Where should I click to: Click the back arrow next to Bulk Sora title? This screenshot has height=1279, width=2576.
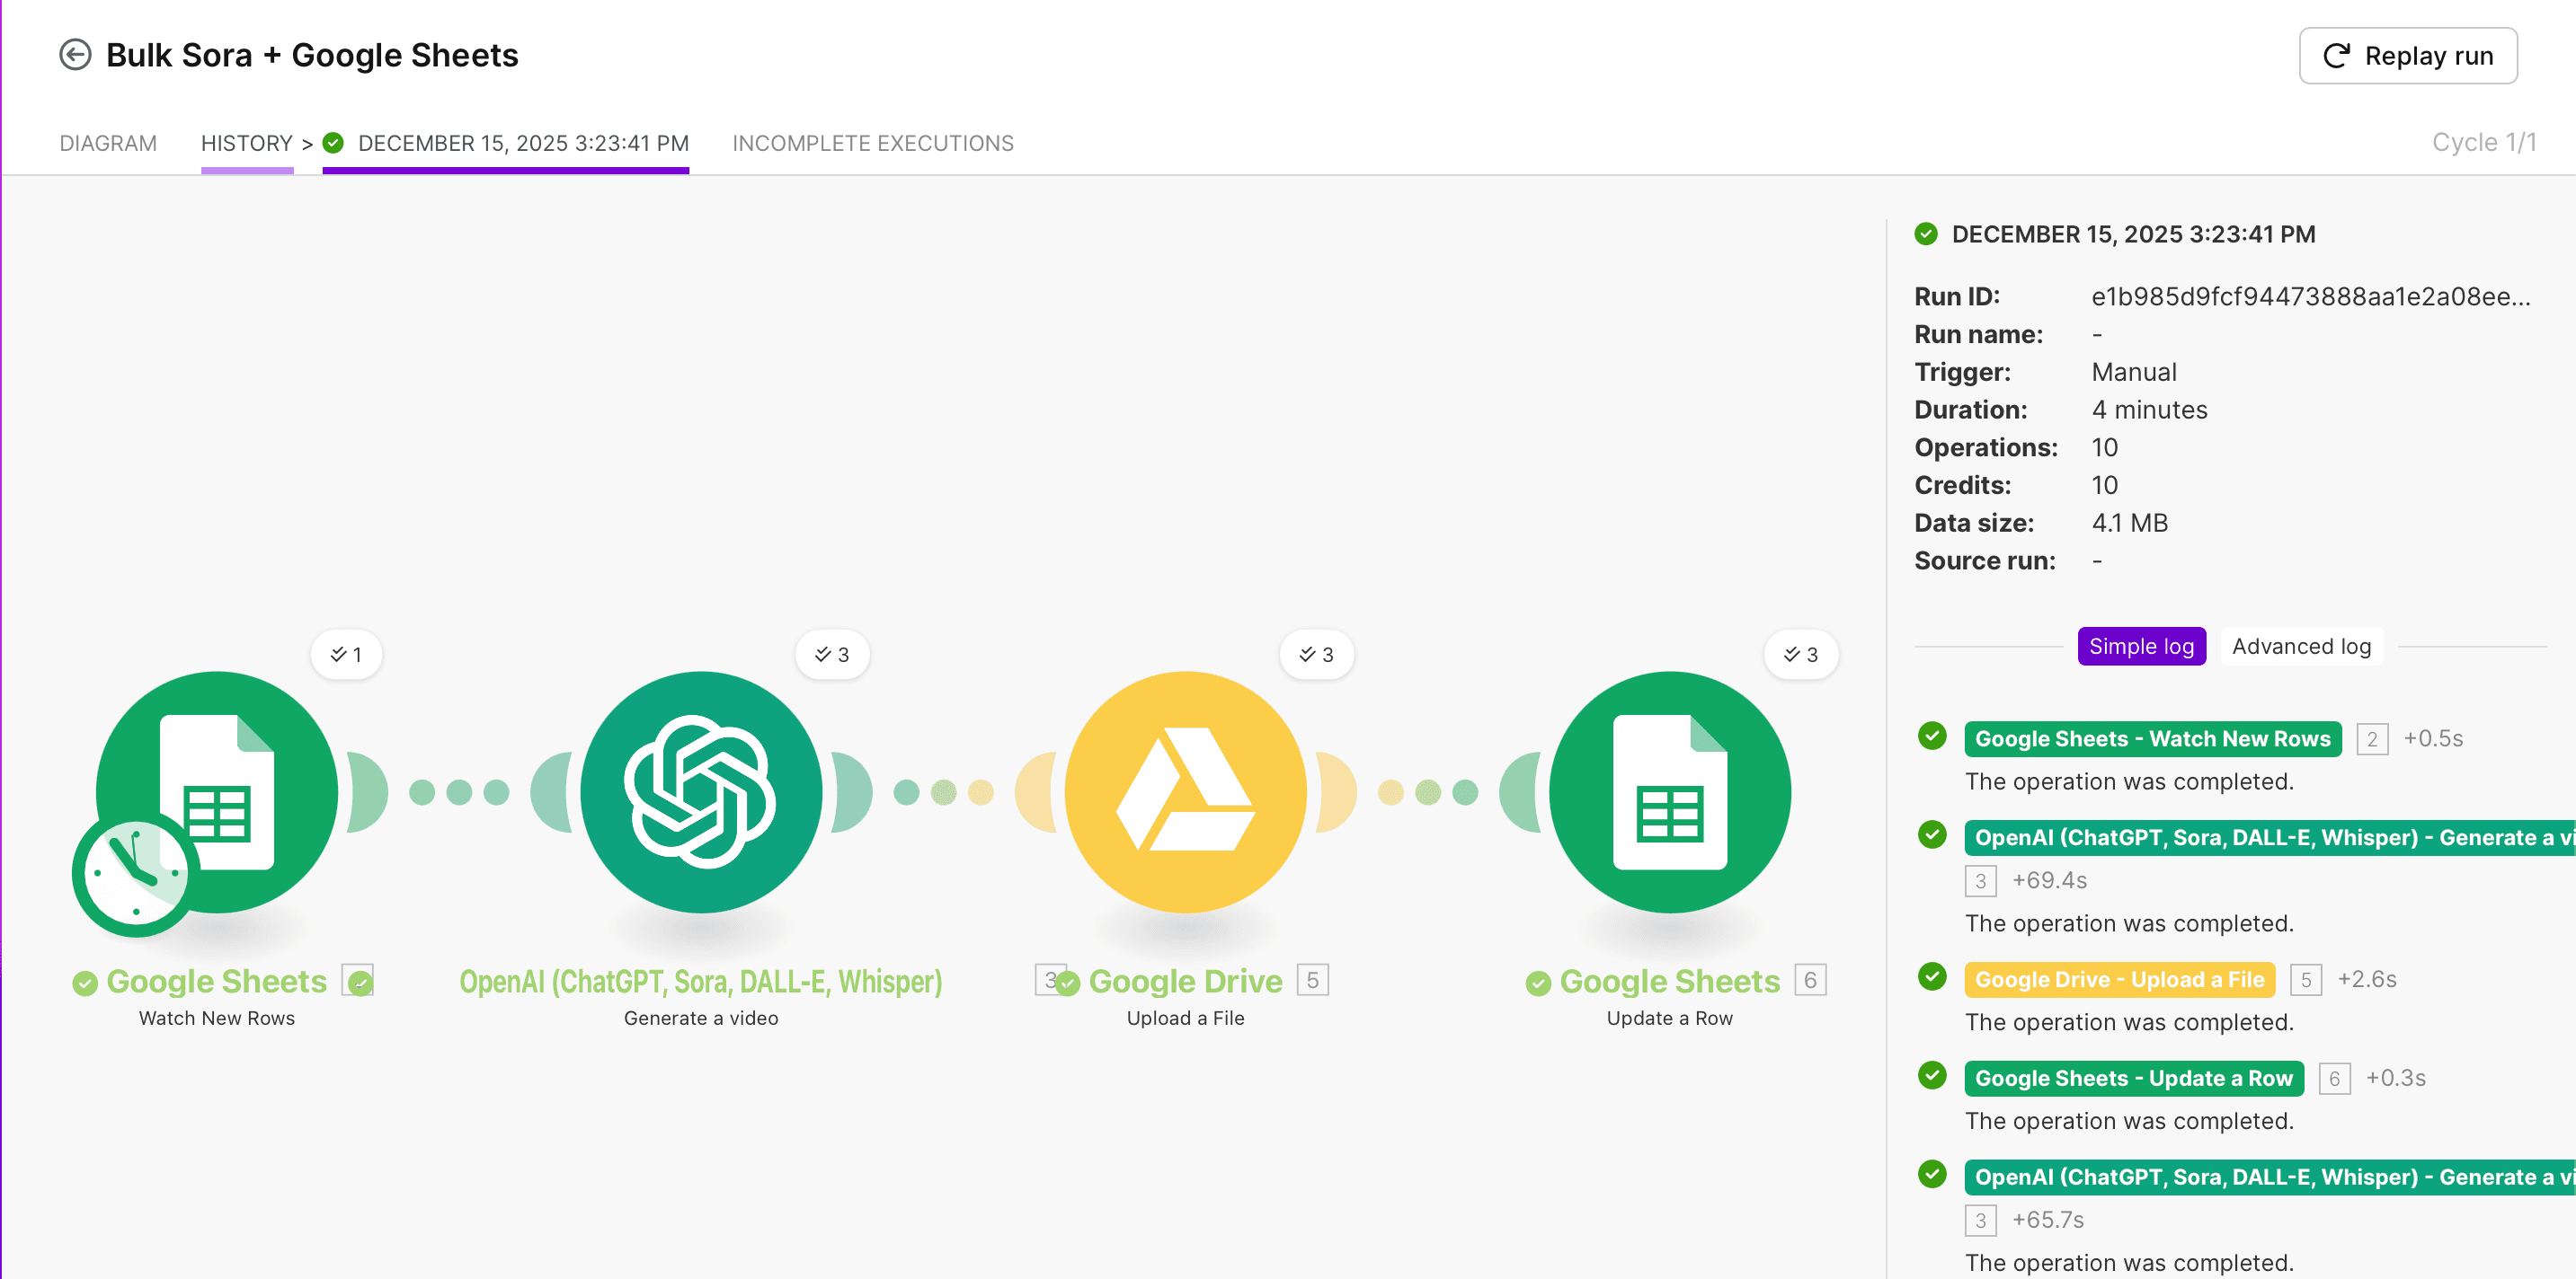[74, 54]
